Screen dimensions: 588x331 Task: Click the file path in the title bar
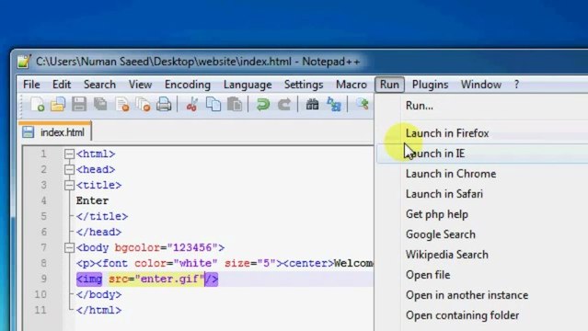pyautogui.click(x=164, y=62)
